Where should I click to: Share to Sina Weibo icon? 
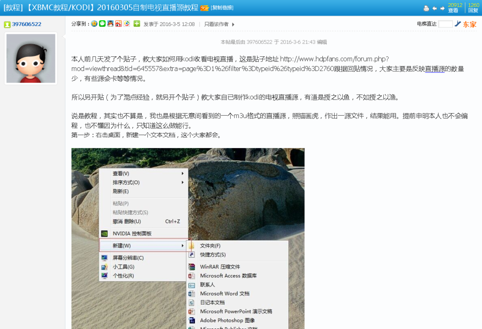(x=118, y=24)
